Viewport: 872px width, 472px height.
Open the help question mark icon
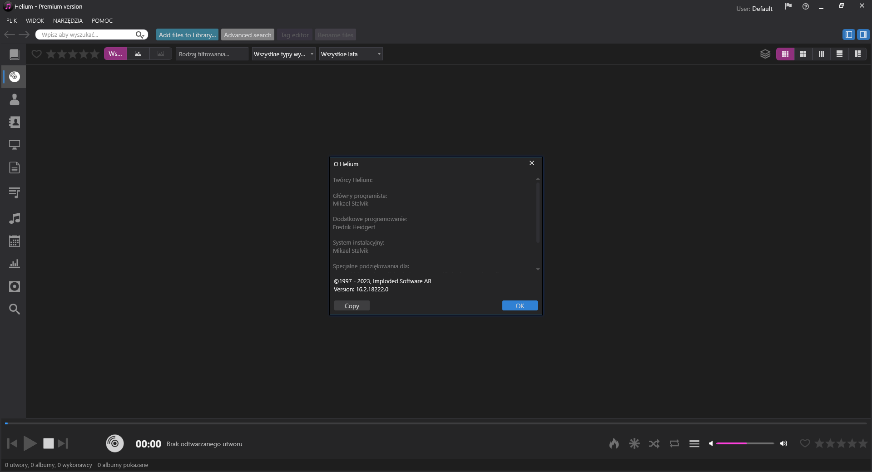806,6
